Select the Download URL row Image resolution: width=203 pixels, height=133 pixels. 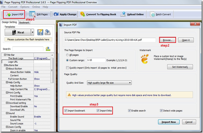click(x=26, y=110)
